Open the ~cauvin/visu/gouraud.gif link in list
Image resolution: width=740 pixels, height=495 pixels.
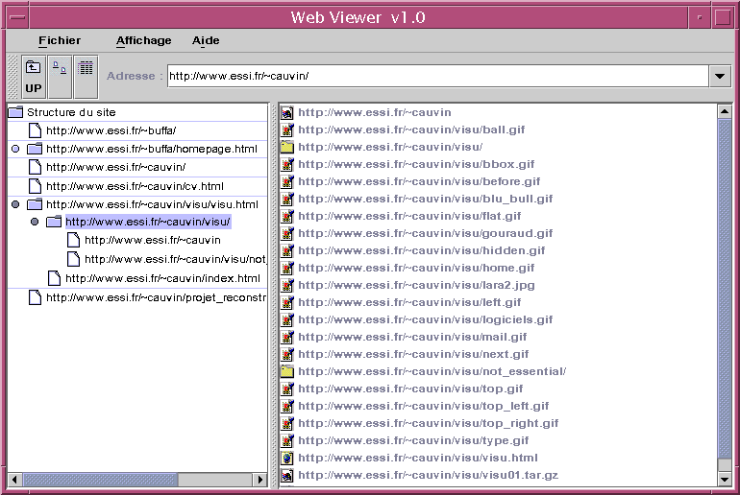425,233
